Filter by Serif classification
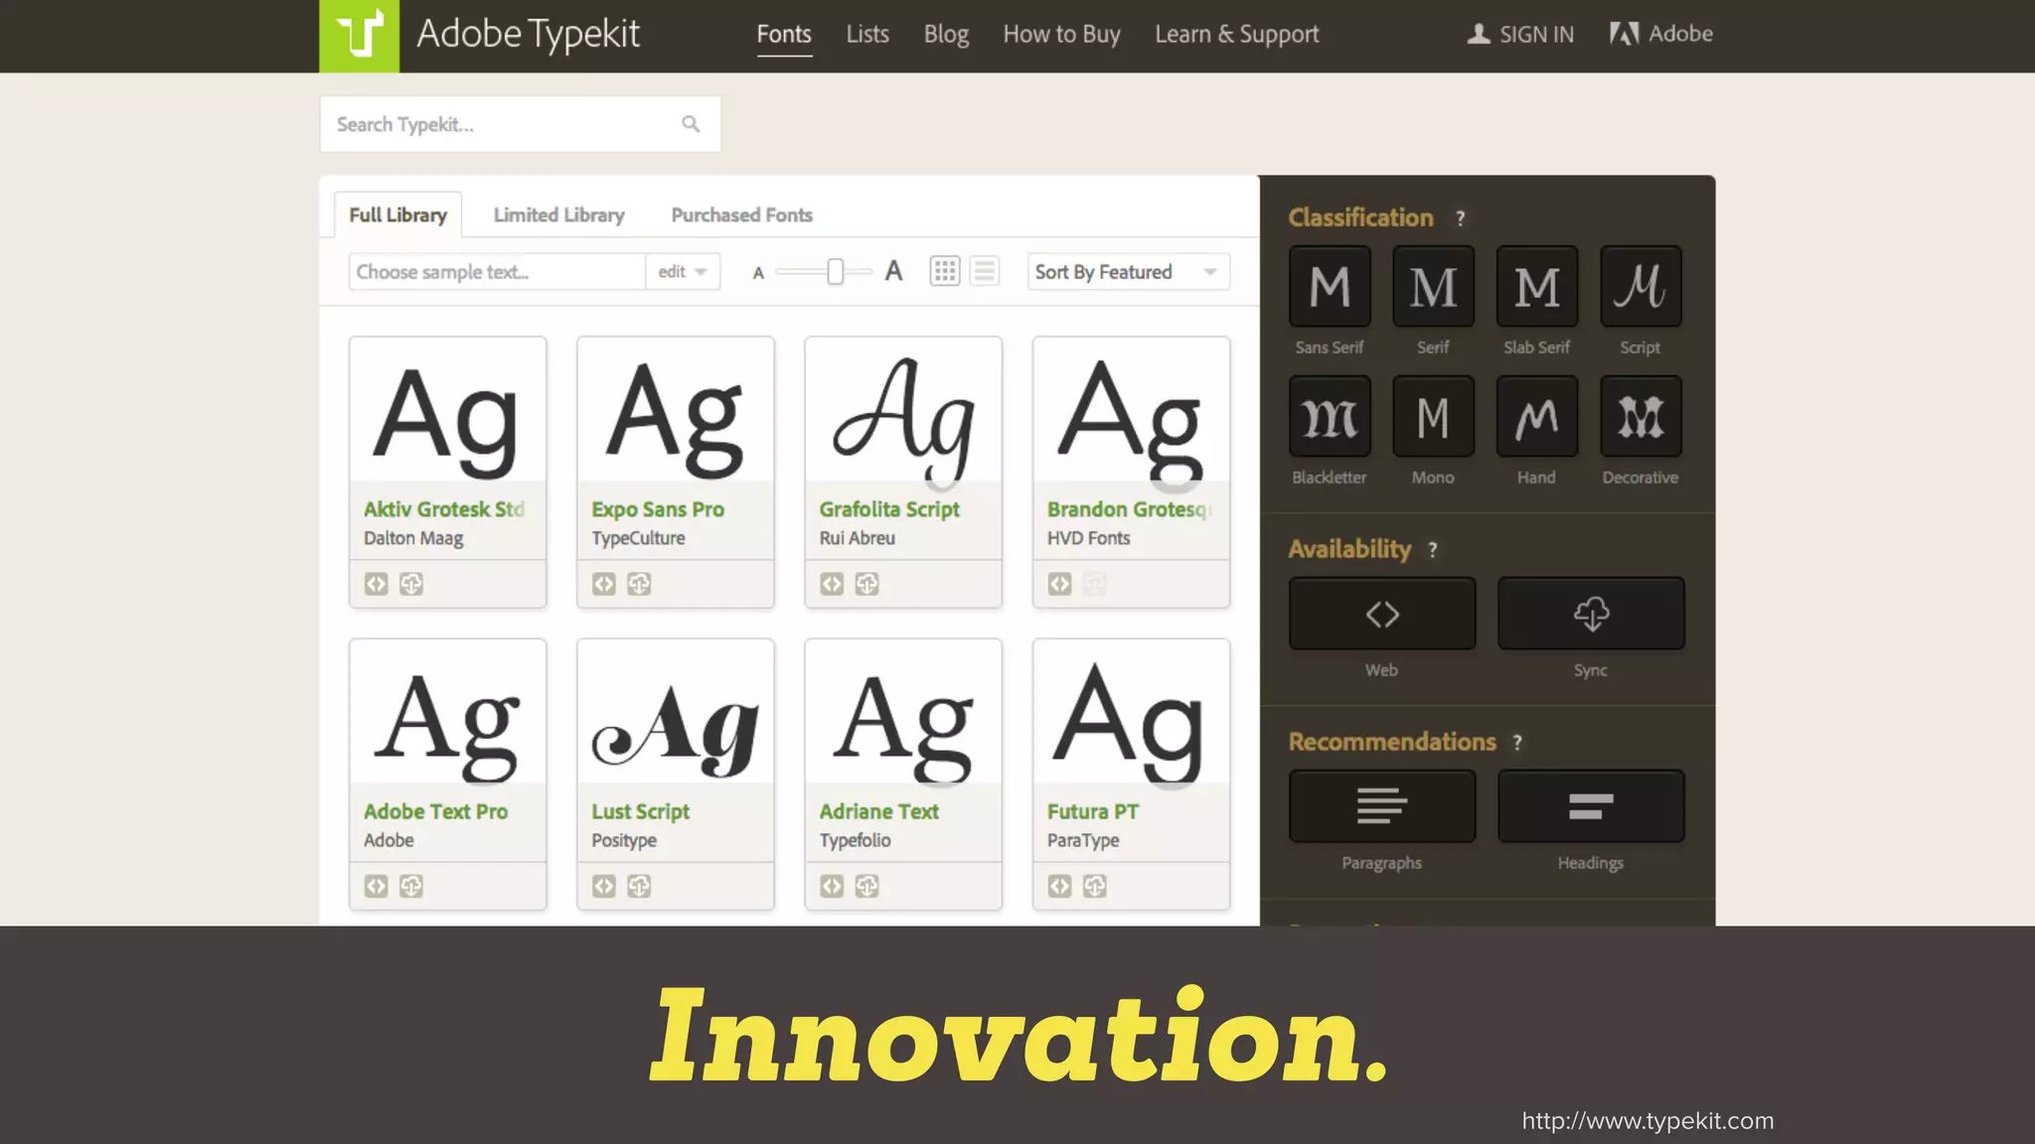This screenshot has width=2035, height=1144. [x=1433, y=287]
